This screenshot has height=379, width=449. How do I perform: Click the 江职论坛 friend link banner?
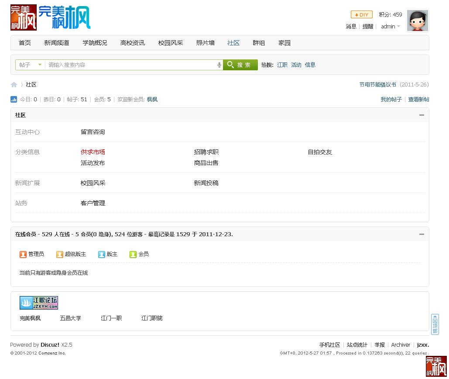coord(39,303)
